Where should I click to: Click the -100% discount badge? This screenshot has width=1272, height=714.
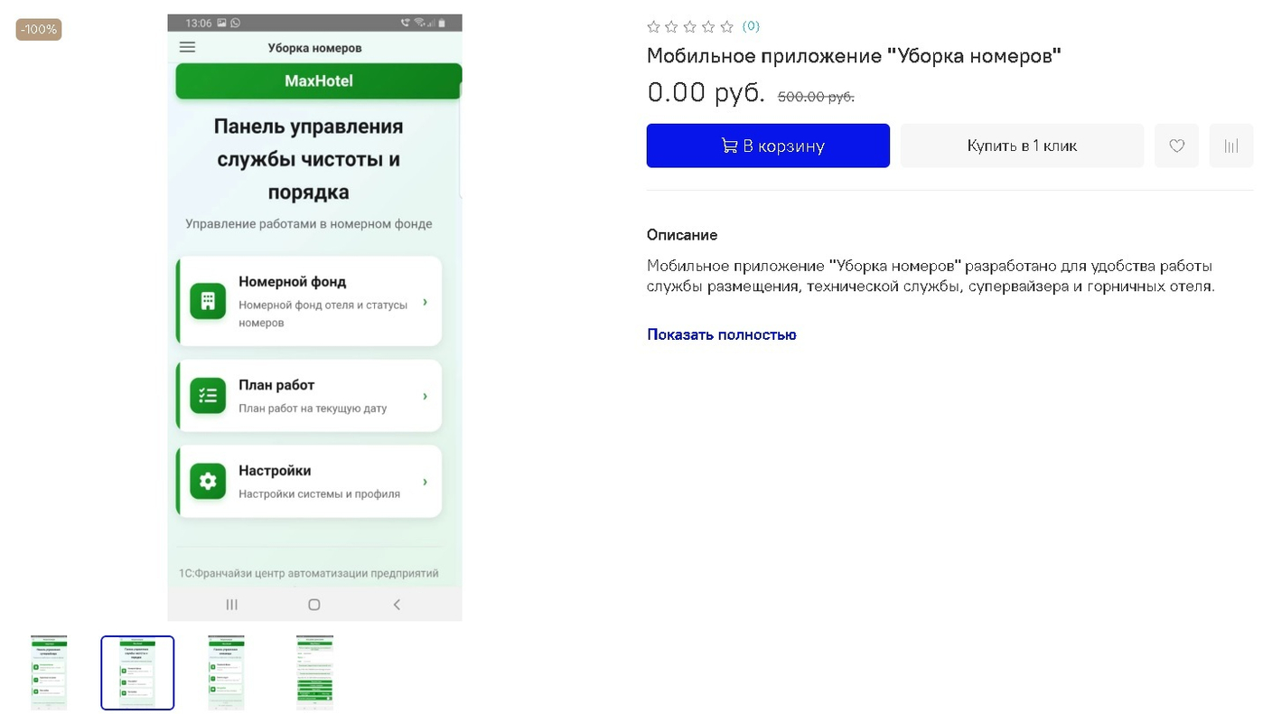point(38,29)
